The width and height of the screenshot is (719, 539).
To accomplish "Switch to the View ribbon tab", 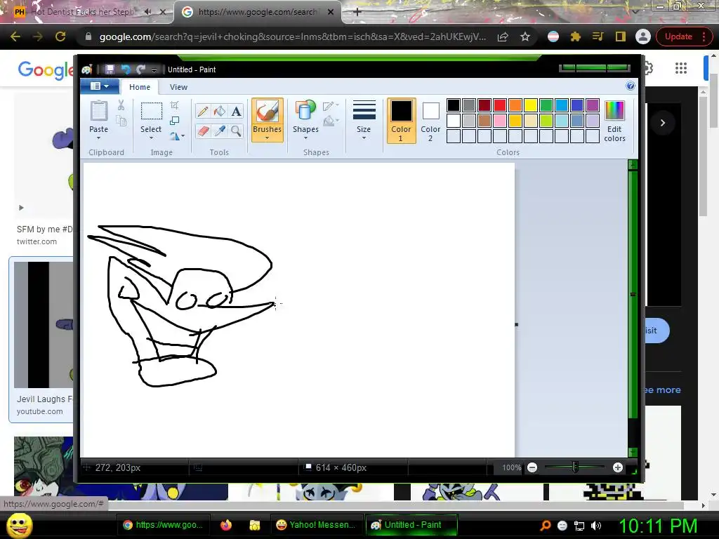I will click(178, 87).
